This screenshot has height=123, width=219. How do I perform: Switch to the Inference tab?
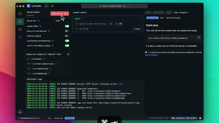coord(158,12)
